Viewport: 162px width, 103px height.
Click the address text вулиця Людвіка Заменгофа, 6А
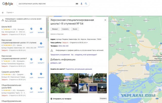click(x=68, y=39)
